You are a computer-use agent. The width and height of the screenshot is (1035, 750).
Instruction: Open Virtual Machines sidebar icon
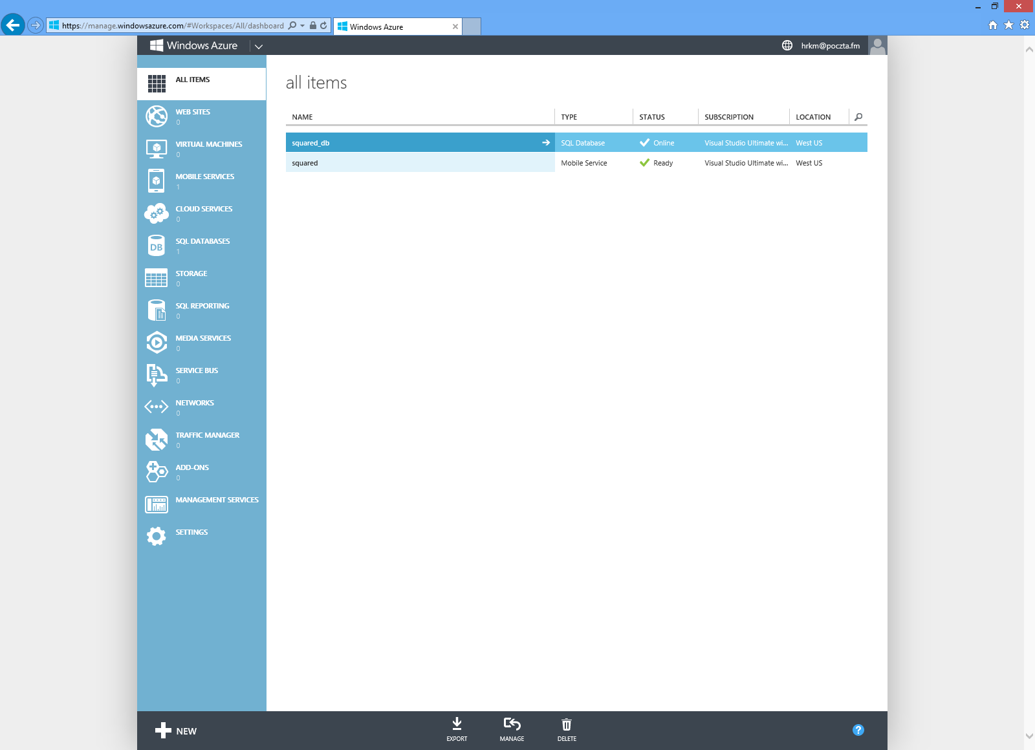click(157, 149)
